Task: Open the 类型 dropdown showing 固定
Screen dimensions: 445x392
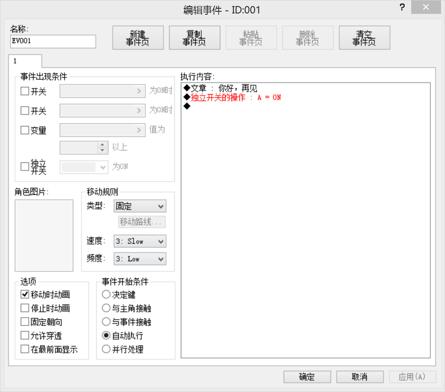Action: point(140,206)
